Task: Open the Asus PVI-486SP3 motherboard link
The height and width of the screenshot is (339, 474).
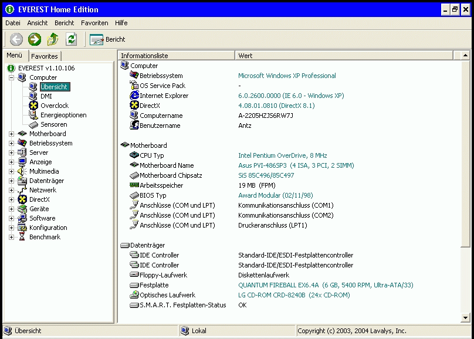Action: coord(296,165)
